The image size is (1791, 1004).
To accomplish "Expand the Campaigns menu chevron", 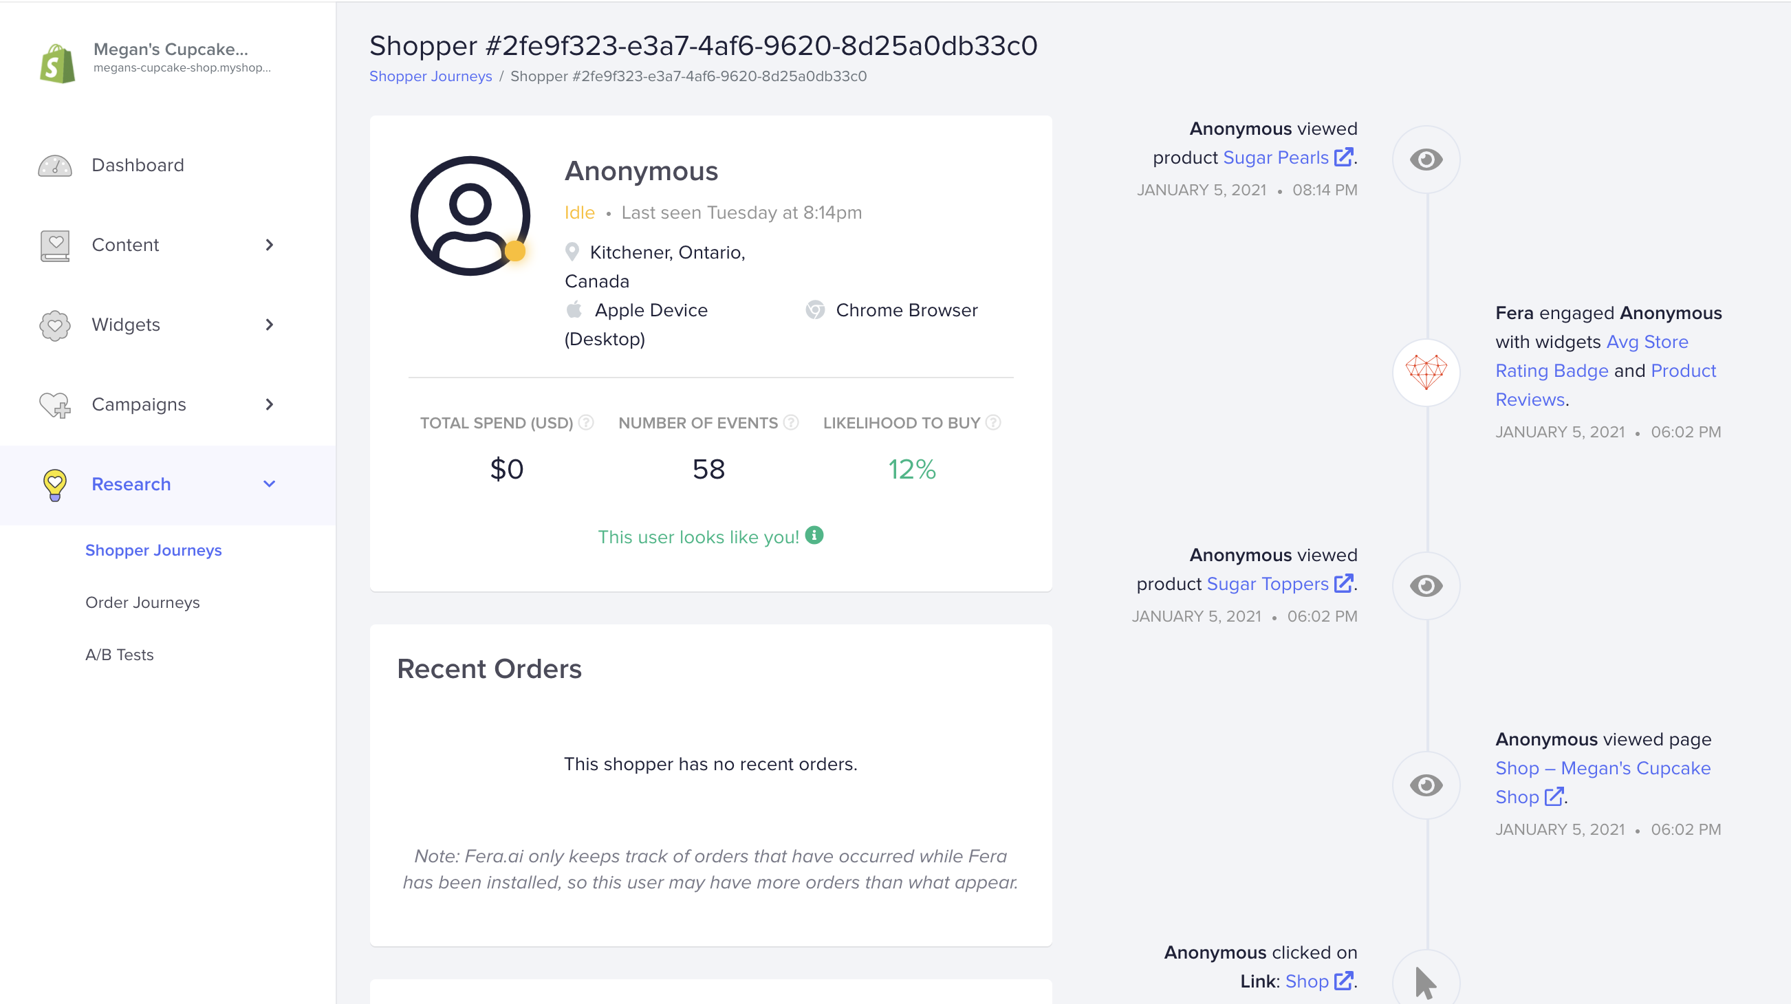I will [270, 404].
